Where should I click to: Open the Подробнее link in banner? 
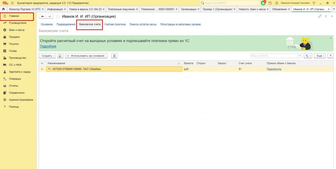click(x=48, y=46)
